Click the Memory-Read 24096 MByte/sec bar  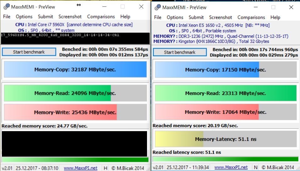75,93
